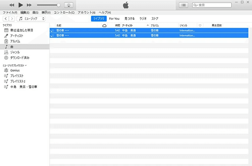Click the search field labeled 検索
The image size is (252, 166).
click(212, 5)
